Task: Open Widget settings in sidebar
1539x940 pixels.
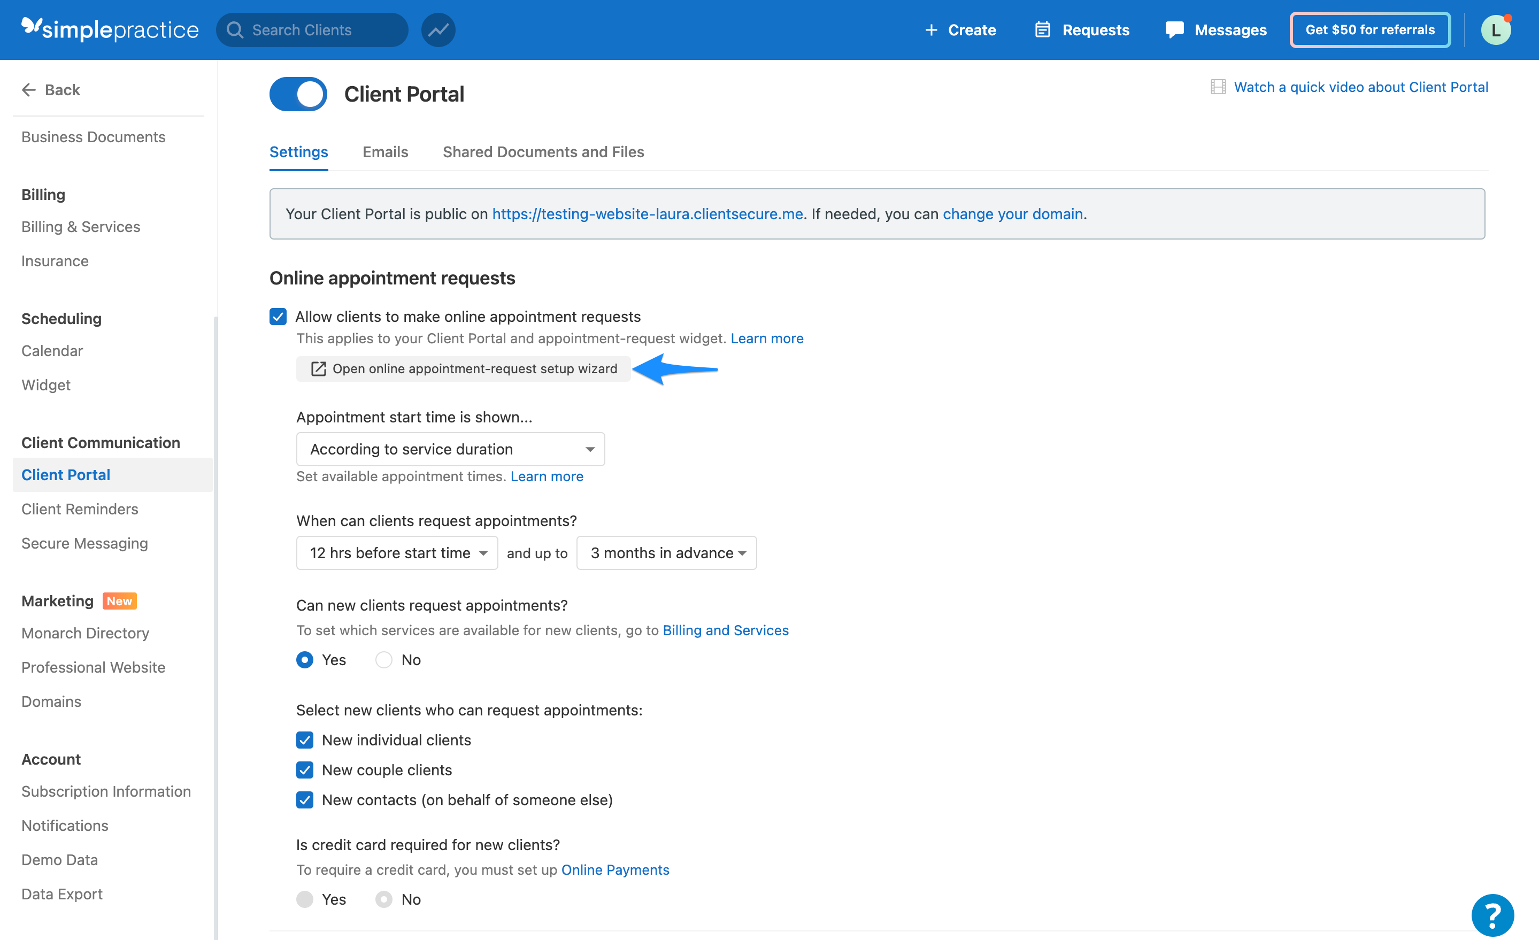Action: pos(45,385)
